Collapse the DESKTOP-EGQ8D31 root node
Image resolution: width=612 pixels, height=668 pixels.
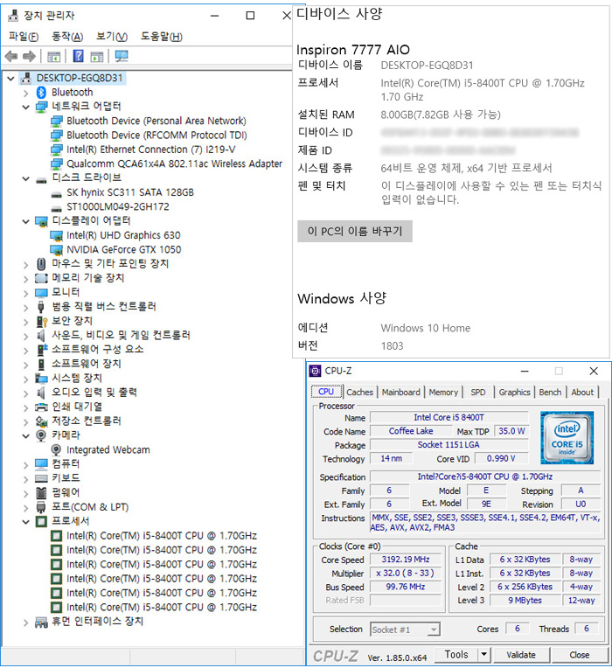click(11, 79)
